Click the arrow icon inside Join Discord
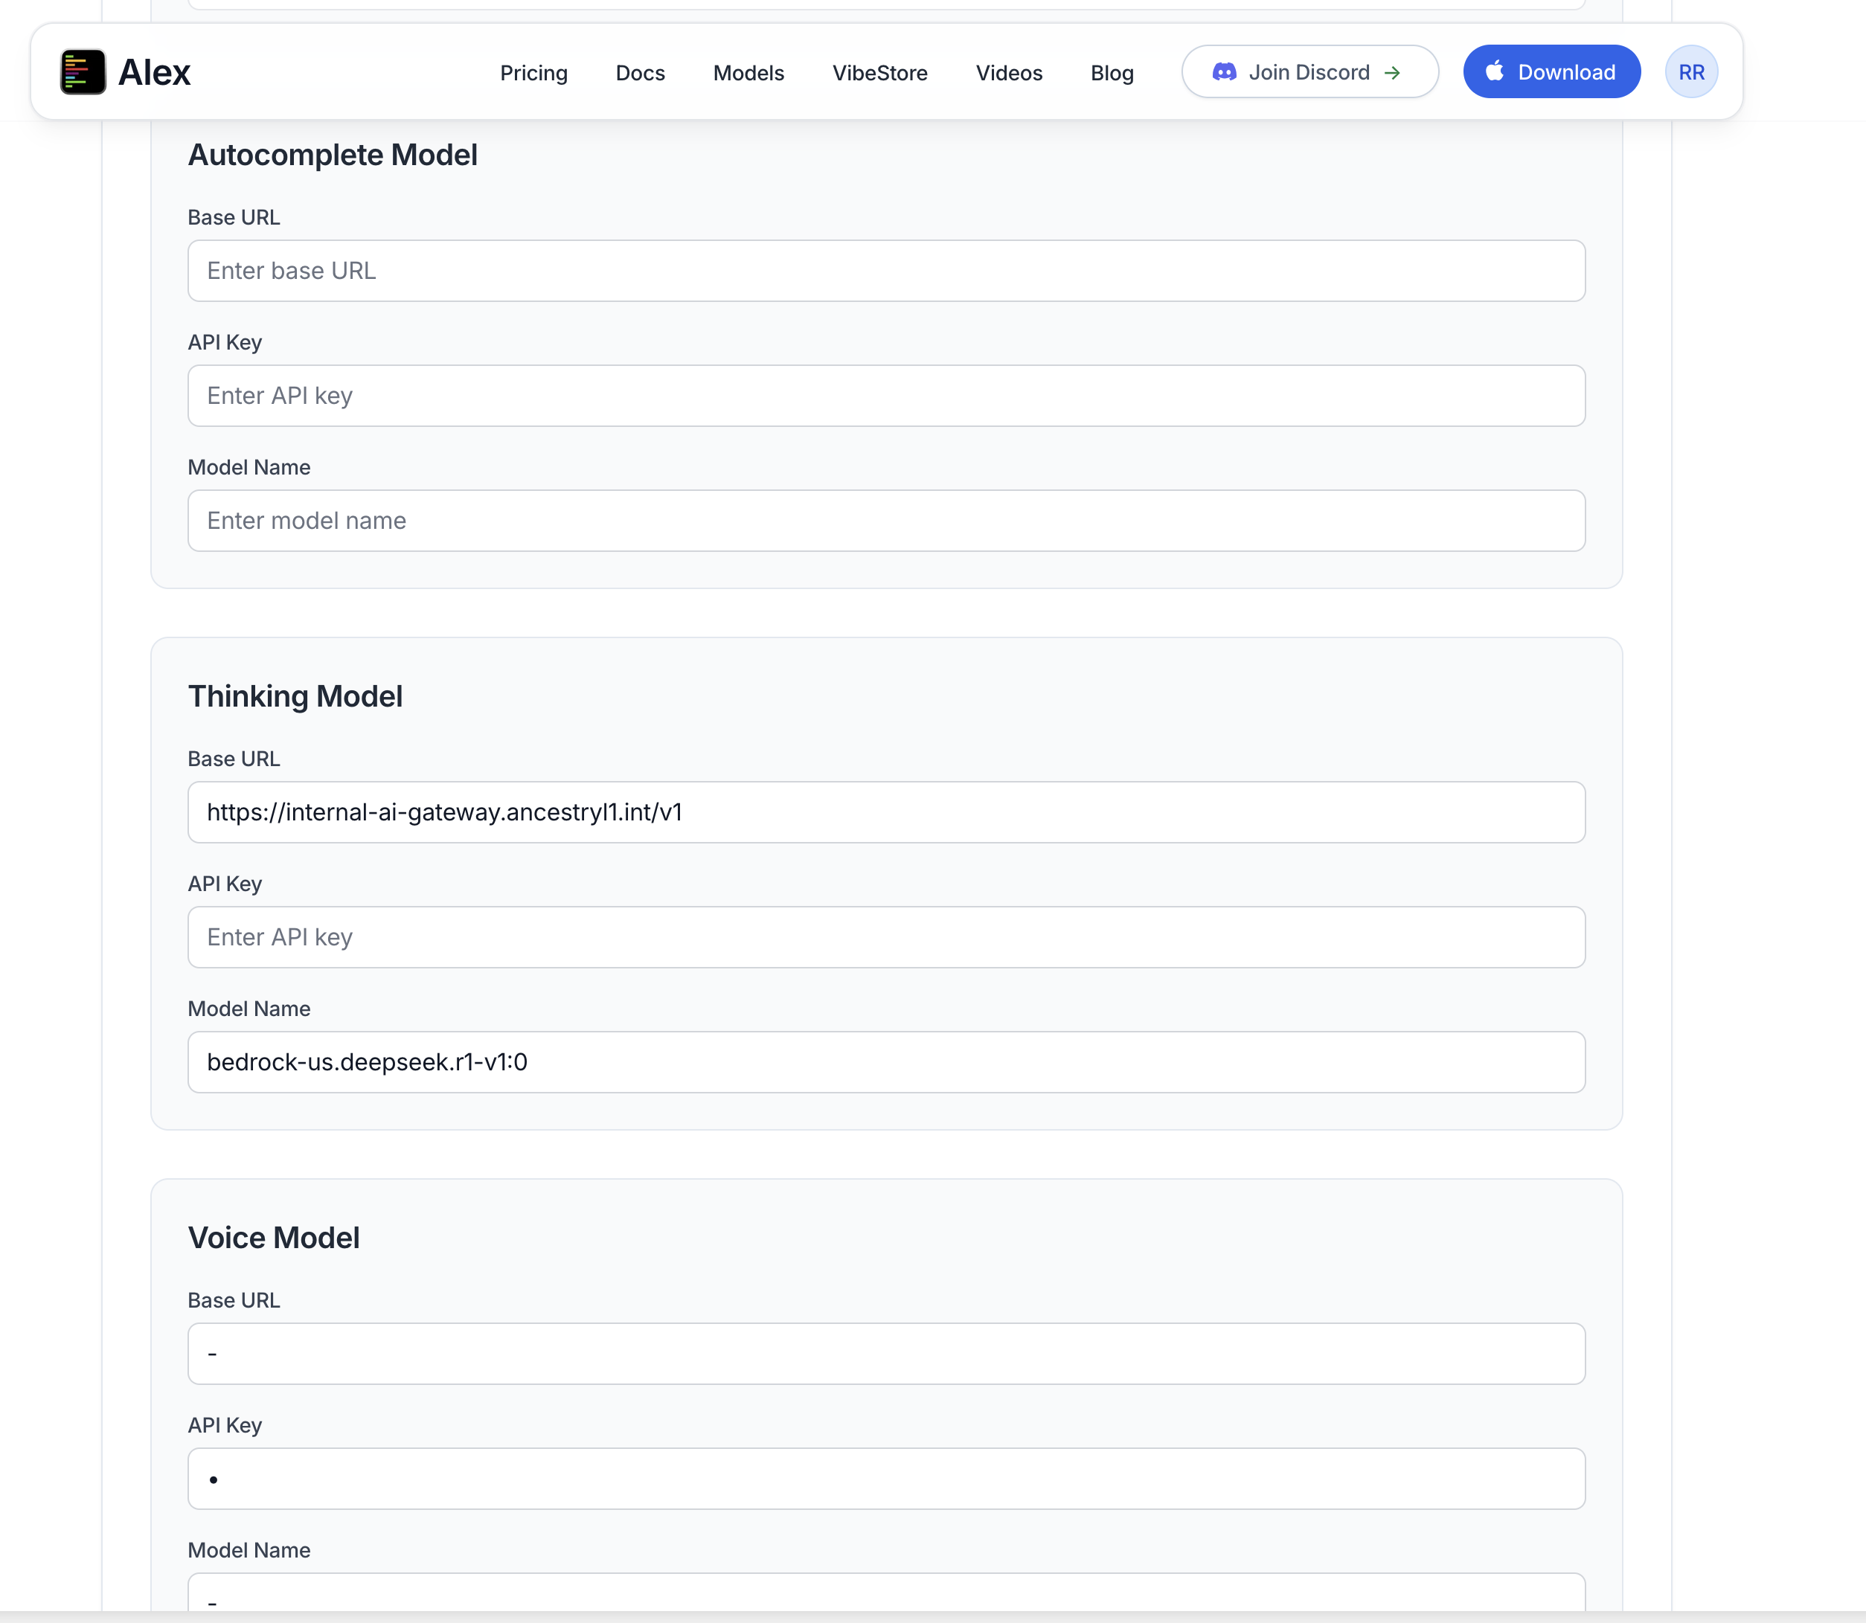This screenshot has height=1623, width=1866. pyautogui.click(x=1393, y=72)
